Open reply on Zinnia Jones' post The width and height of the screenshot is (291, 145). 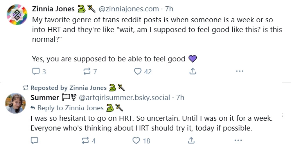[x=39, y=72]
